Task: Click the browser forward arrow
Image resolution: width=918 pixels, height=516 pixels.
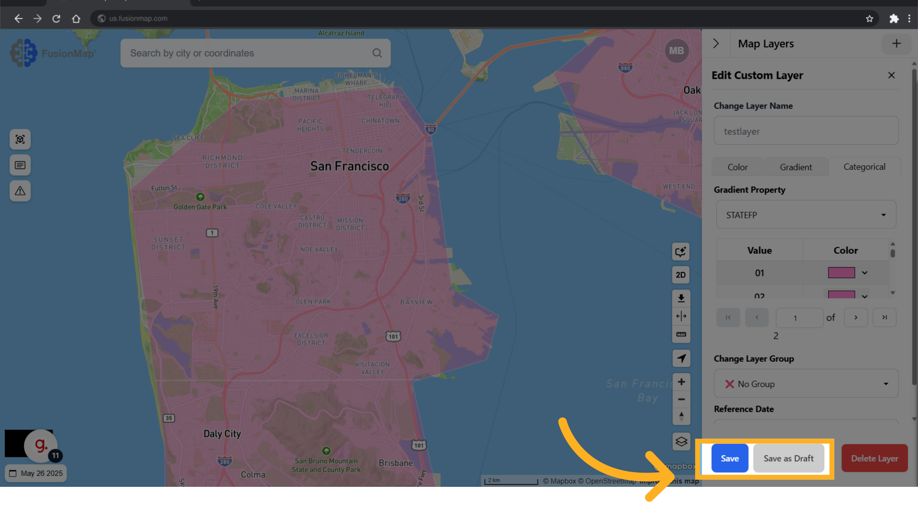Action: click(37, 19)
